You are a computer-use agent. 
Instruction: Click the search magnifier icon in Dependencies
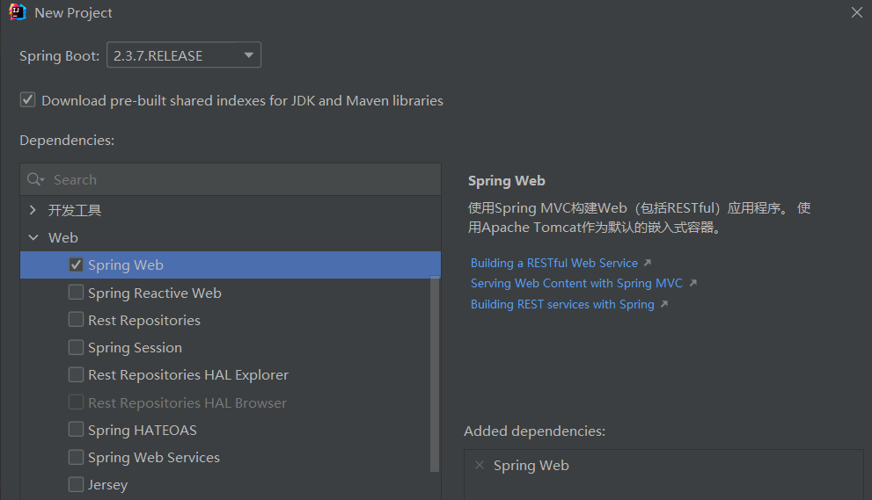coord(35,179)
